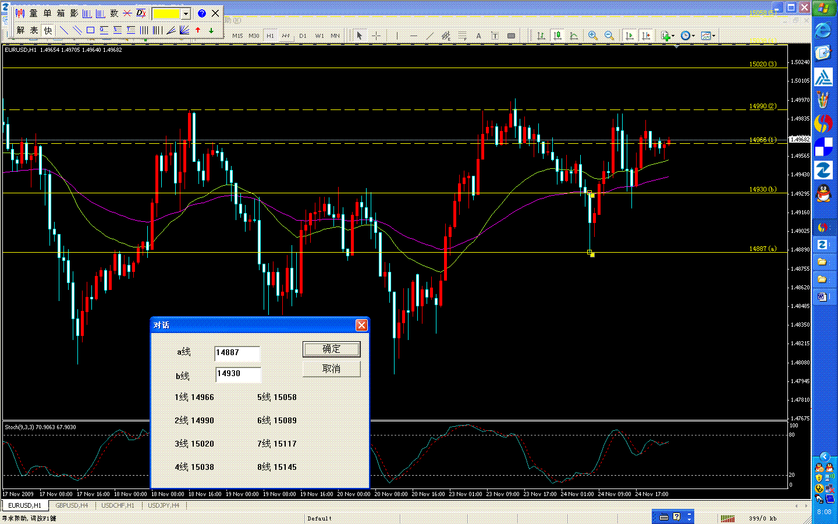This screenshot has width=838, height=524.
Task: Click the 影 button in the floating toolbar
Action: tap(74, 13)
